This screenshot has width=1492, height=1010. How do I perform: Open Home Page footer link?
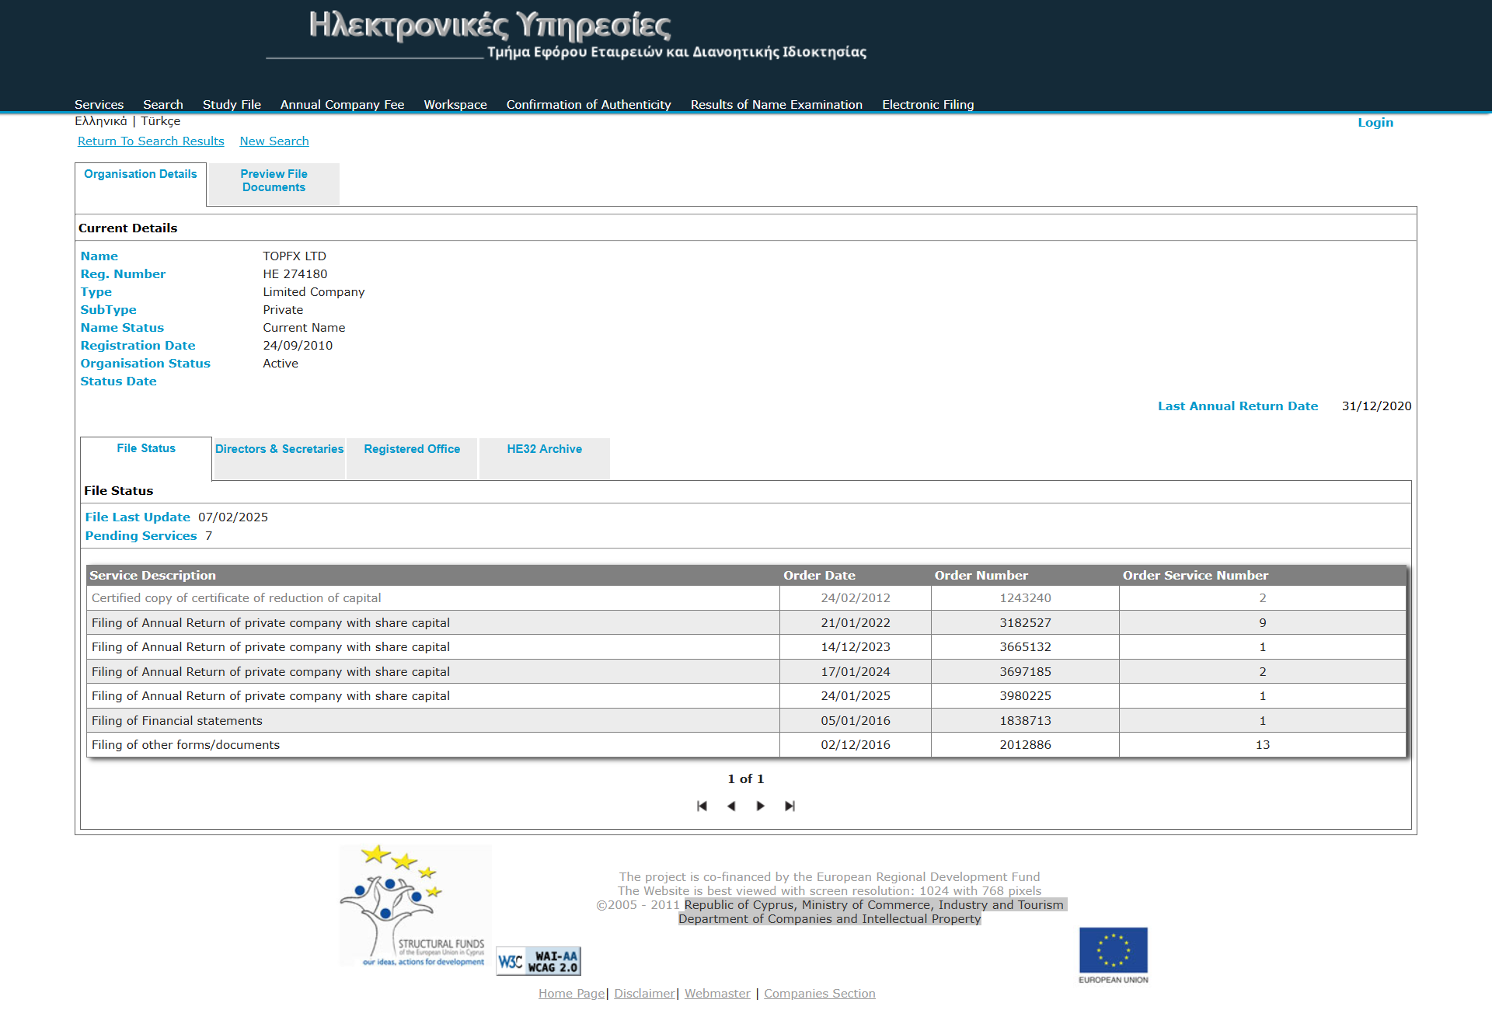[572, 994]
